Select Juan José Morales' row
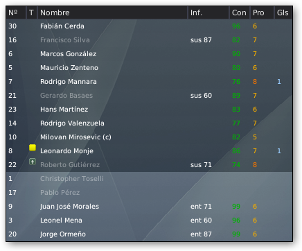This screenshot has height=251, width=302. pyautogui.click(x=149, y=207)
